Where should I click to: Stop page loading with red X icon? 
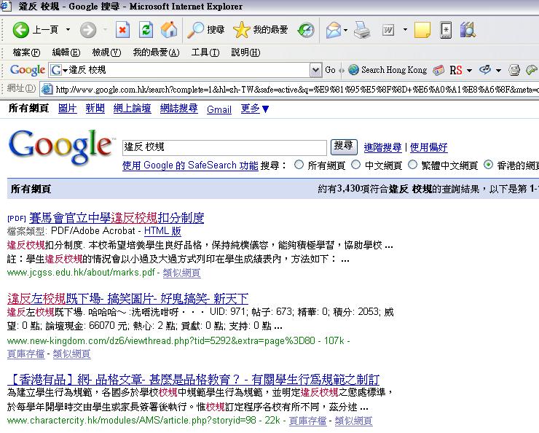(122, 30)
